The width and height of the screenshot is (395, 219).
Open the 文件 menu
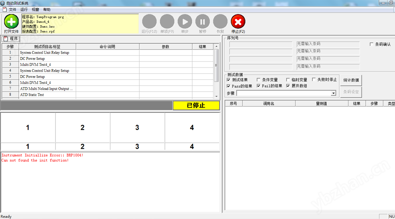13,9
